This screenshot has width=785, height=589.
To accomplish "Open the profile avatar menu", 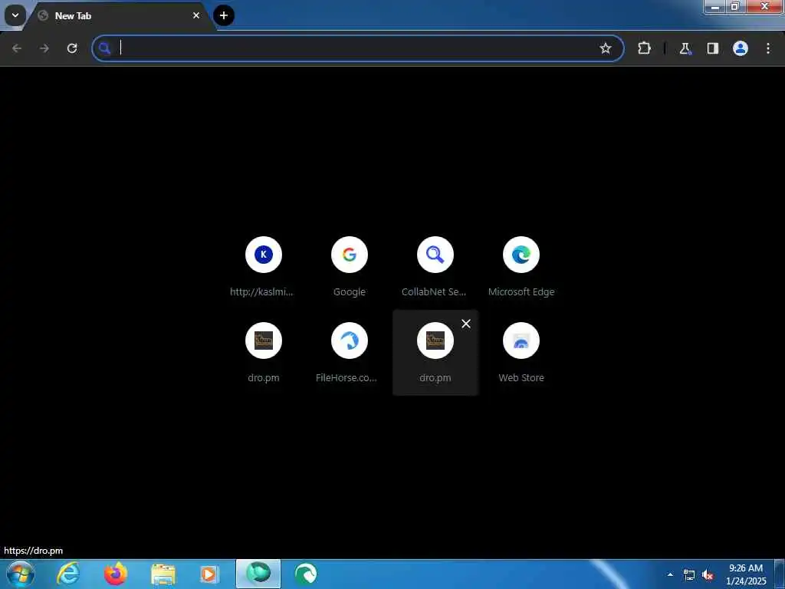I will (x=741, y=48).
